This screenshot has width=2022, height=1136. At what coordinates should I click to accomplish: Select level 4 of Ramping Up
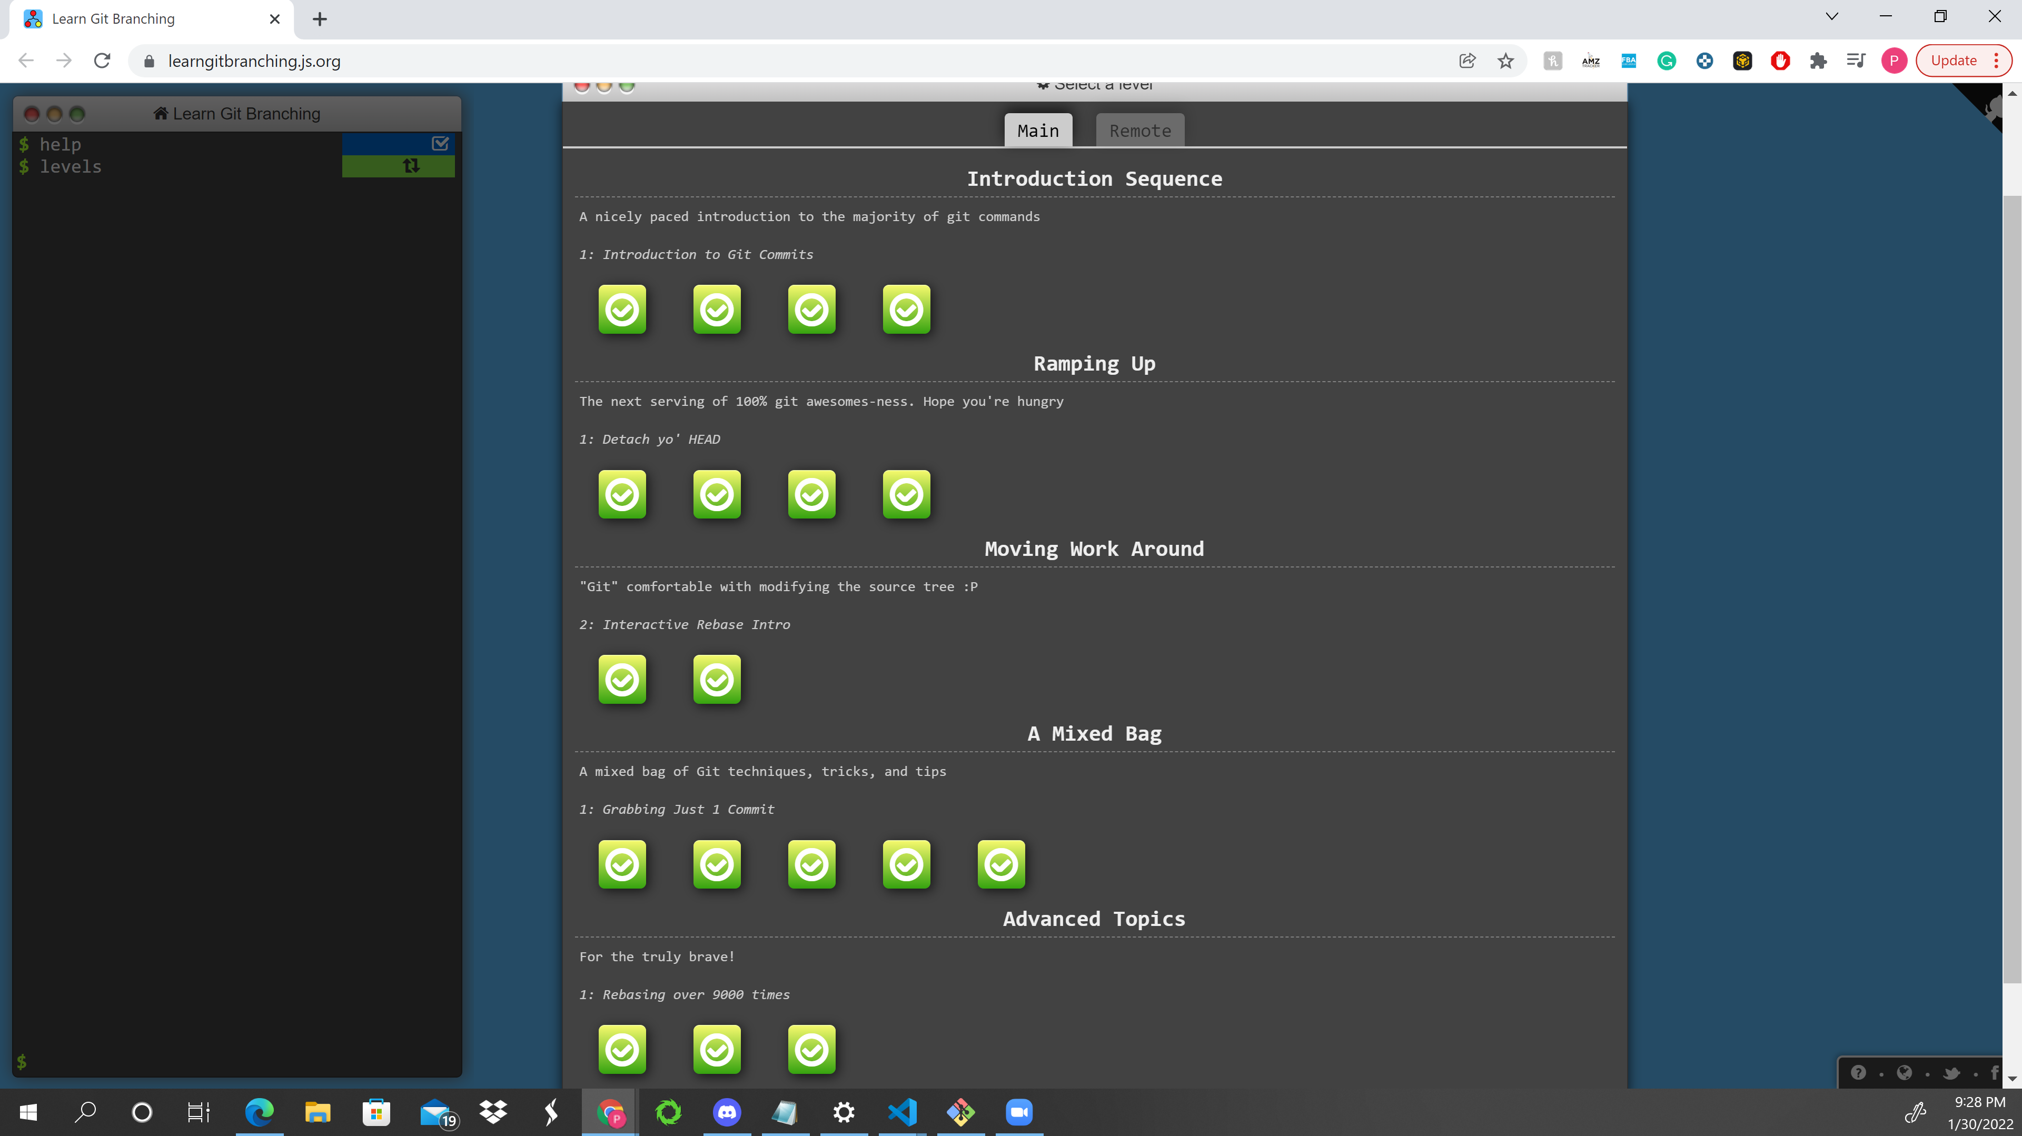click(906, 494)
